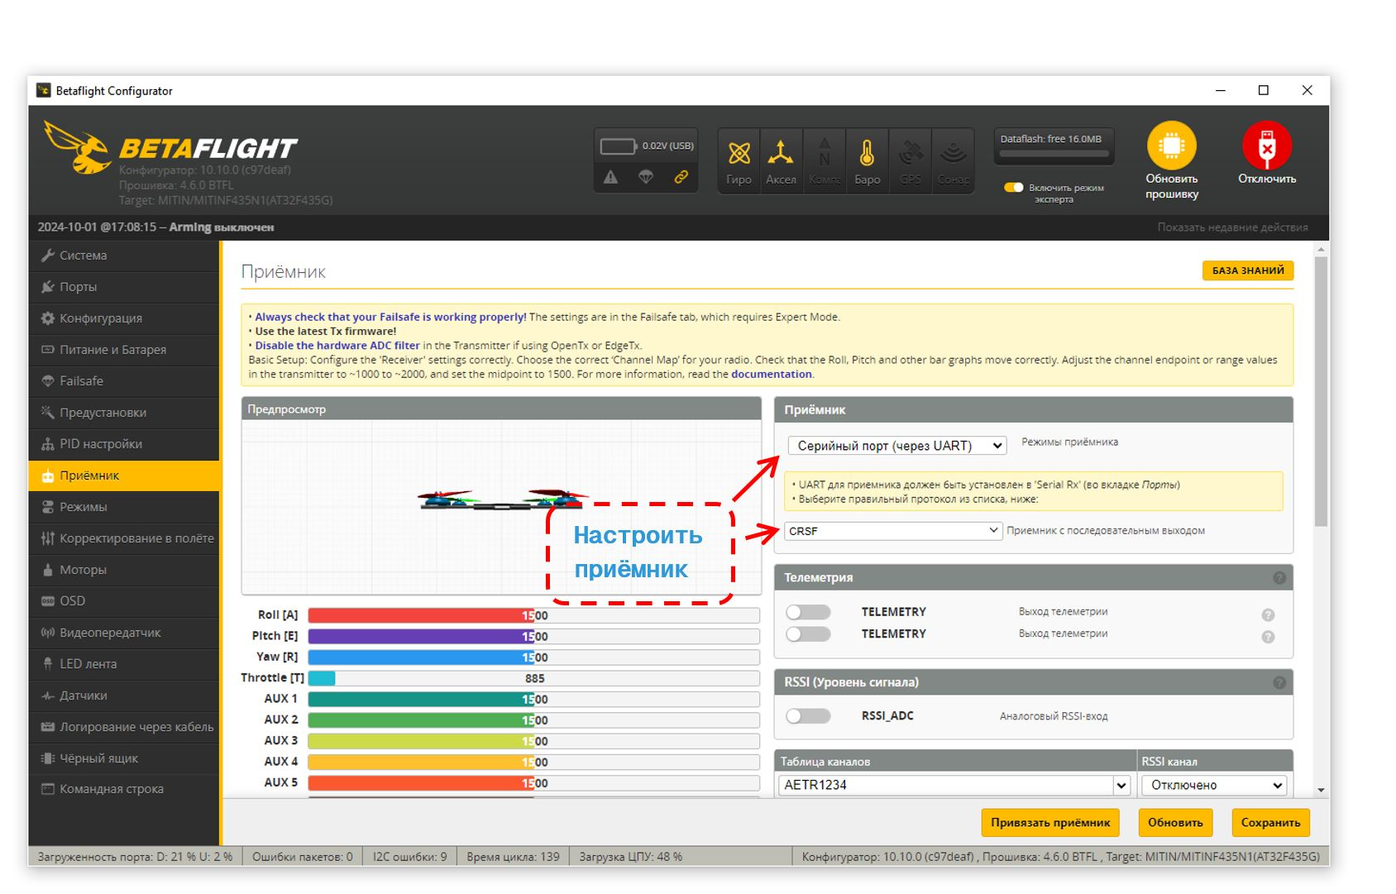Open the Моторы tab
This screenshot has width=1396, height=894.
coord(124,570)
